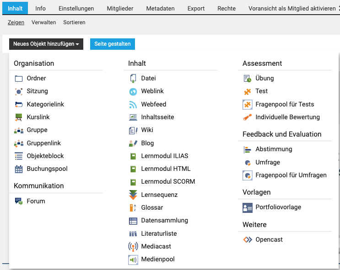Open the Einstellungen tab

point(76,9)
